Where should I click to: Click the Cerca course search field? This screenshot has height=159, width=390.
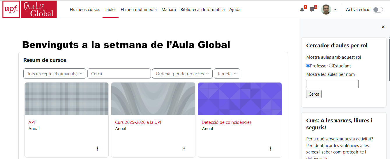click(119, 74)
